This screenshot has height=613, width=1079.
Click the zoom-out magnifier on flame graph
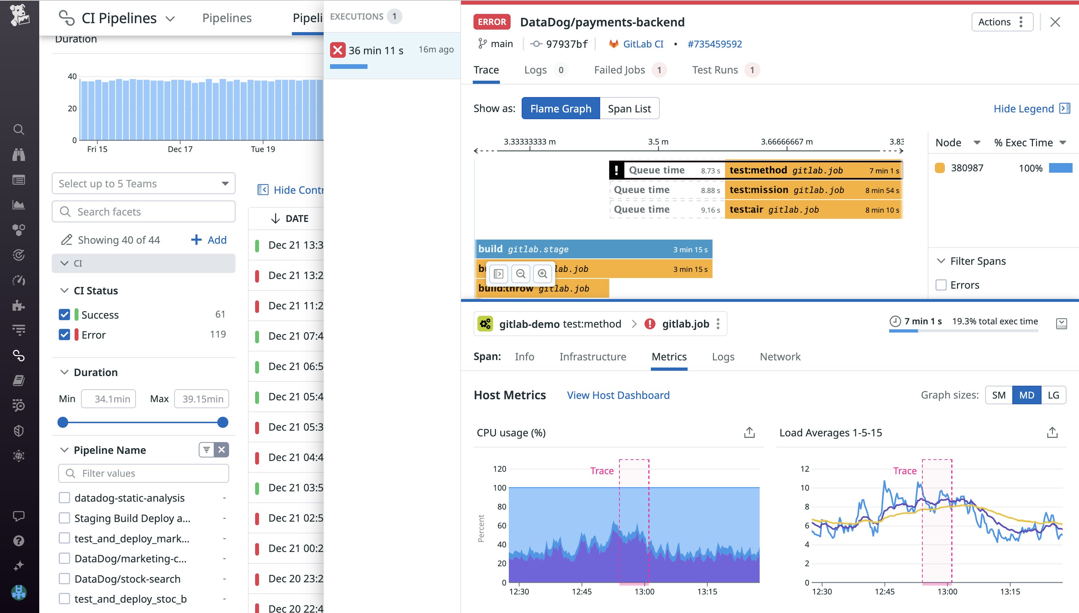520,274
